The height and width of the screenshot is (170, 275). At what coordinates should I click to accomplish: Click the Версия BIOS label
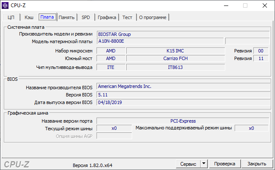pos(79,95)
